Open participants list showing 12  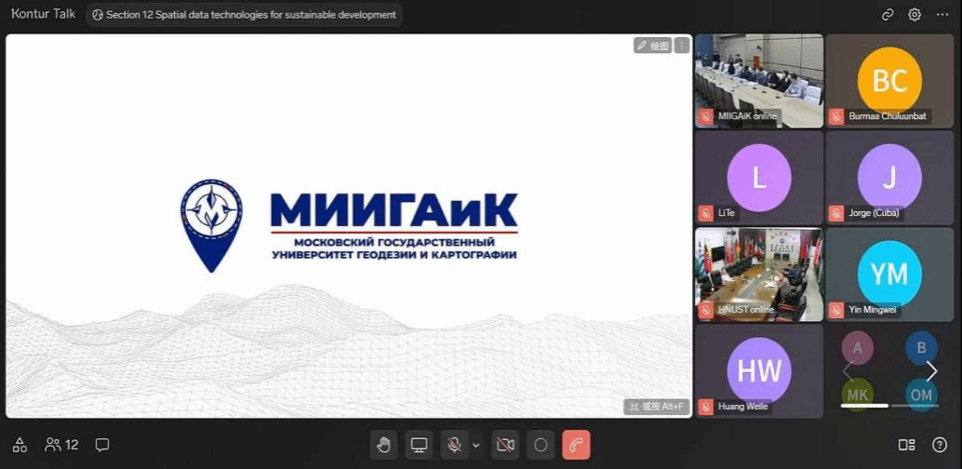click(61, 445)
